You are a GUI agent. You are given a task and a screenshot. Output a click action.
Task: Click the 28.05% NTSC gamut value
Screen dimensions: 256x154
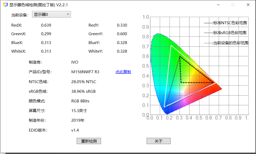click(x=84, y=82)
